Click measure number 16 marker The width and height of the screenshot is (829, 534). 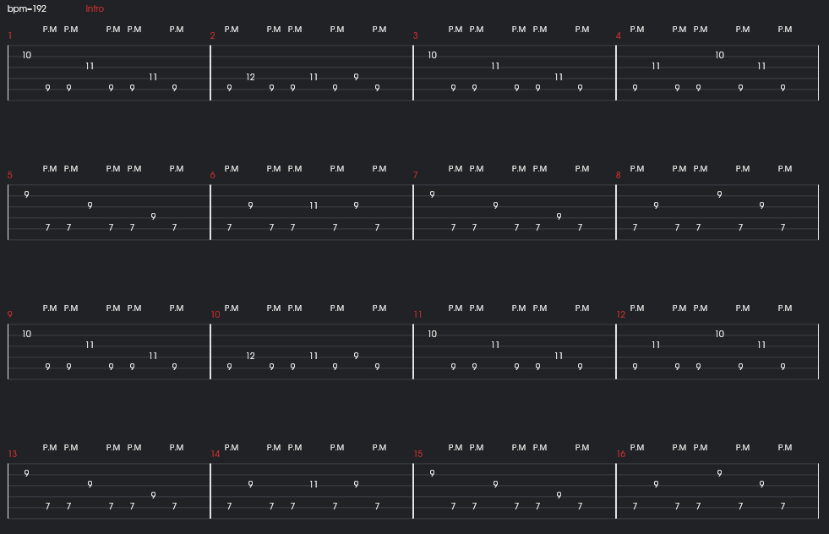click(x=621, y=454)
